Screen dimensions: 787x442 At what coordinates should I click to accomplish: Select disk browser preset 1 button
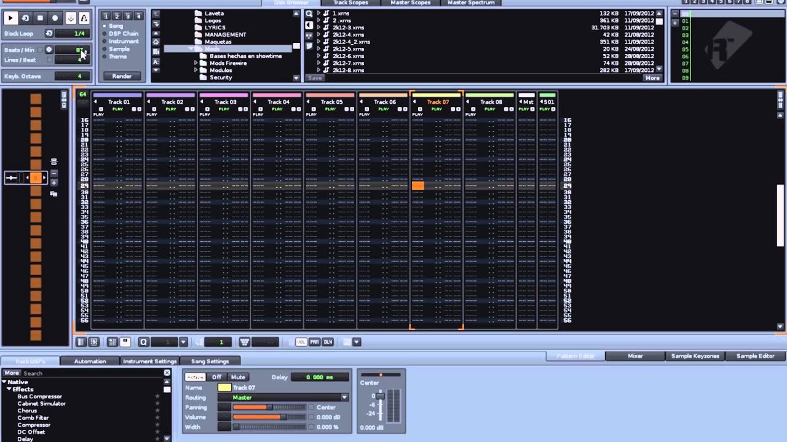[106, 16]
